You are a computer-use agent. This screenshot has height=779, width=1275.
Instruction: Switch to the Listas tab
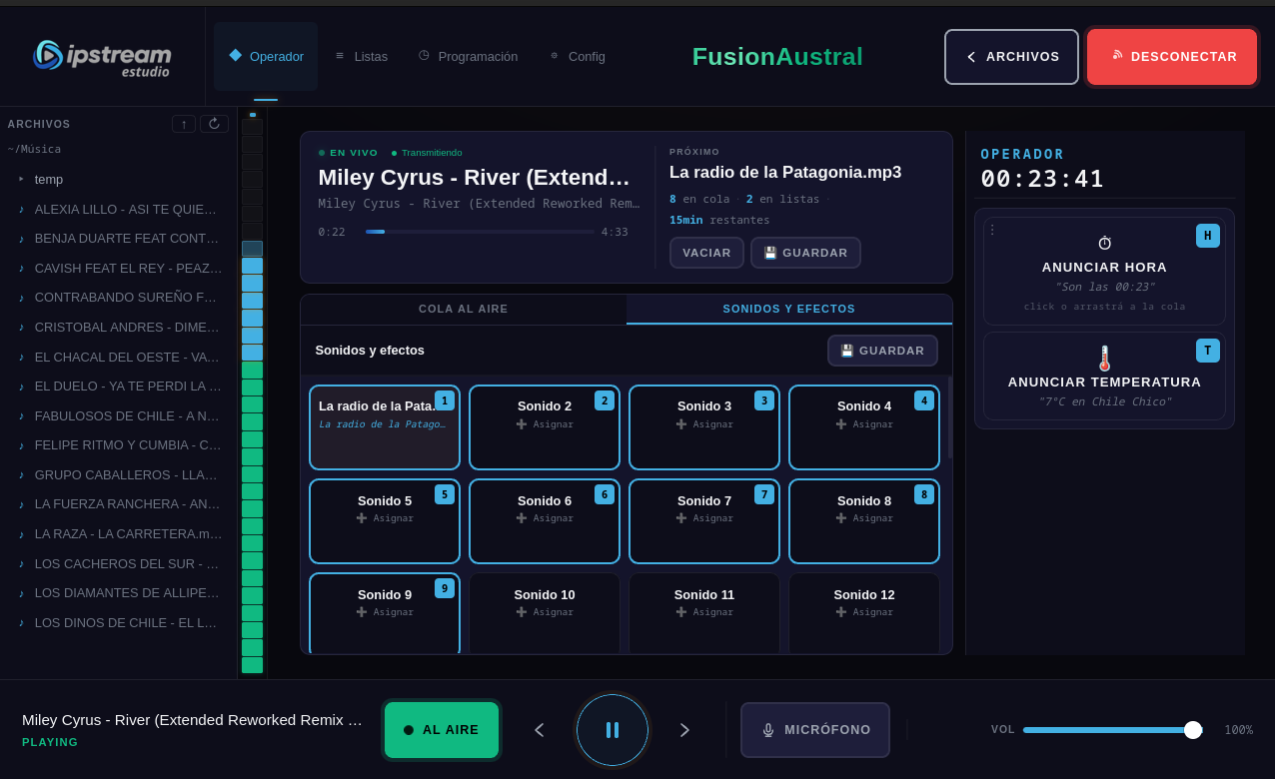pyautogui.click(x=361, y=56)
